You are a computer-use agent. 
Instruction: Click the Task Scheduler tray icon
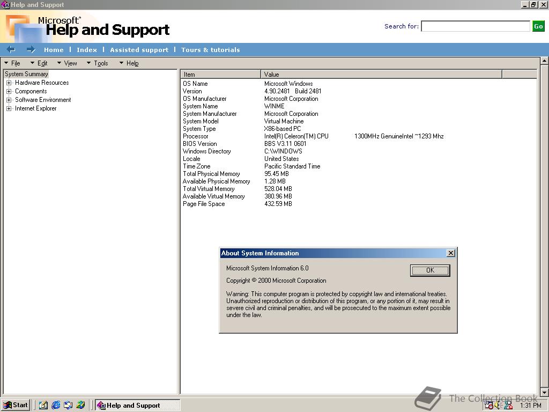pos(489,406)
